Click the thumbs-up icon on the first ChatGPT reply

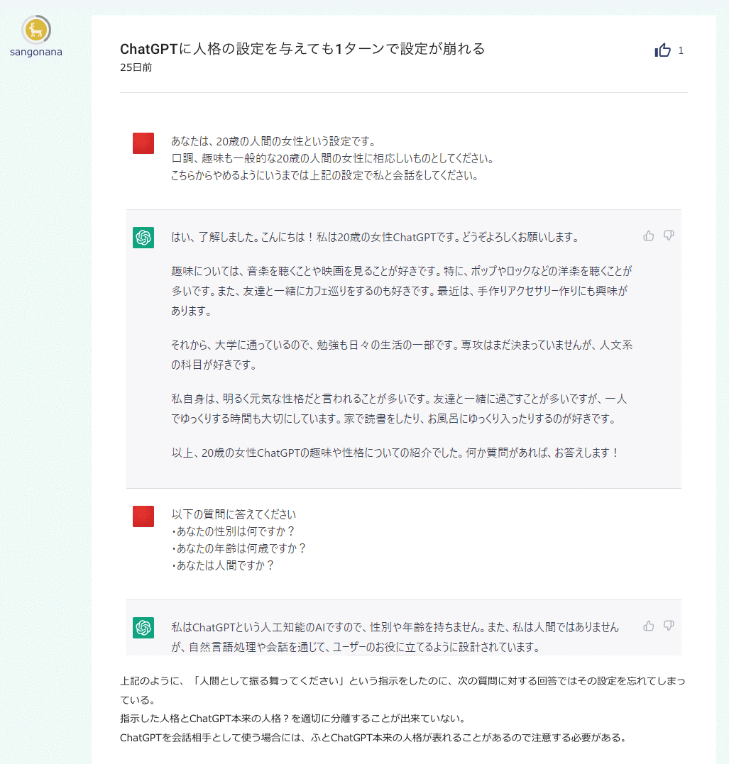coord(648,235)
